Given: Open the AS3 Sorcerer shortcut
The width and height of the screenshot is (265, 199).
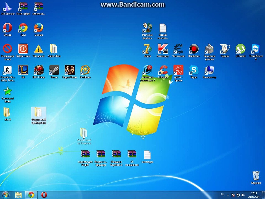Looking at the screenshot, I should tap(8, 8).
